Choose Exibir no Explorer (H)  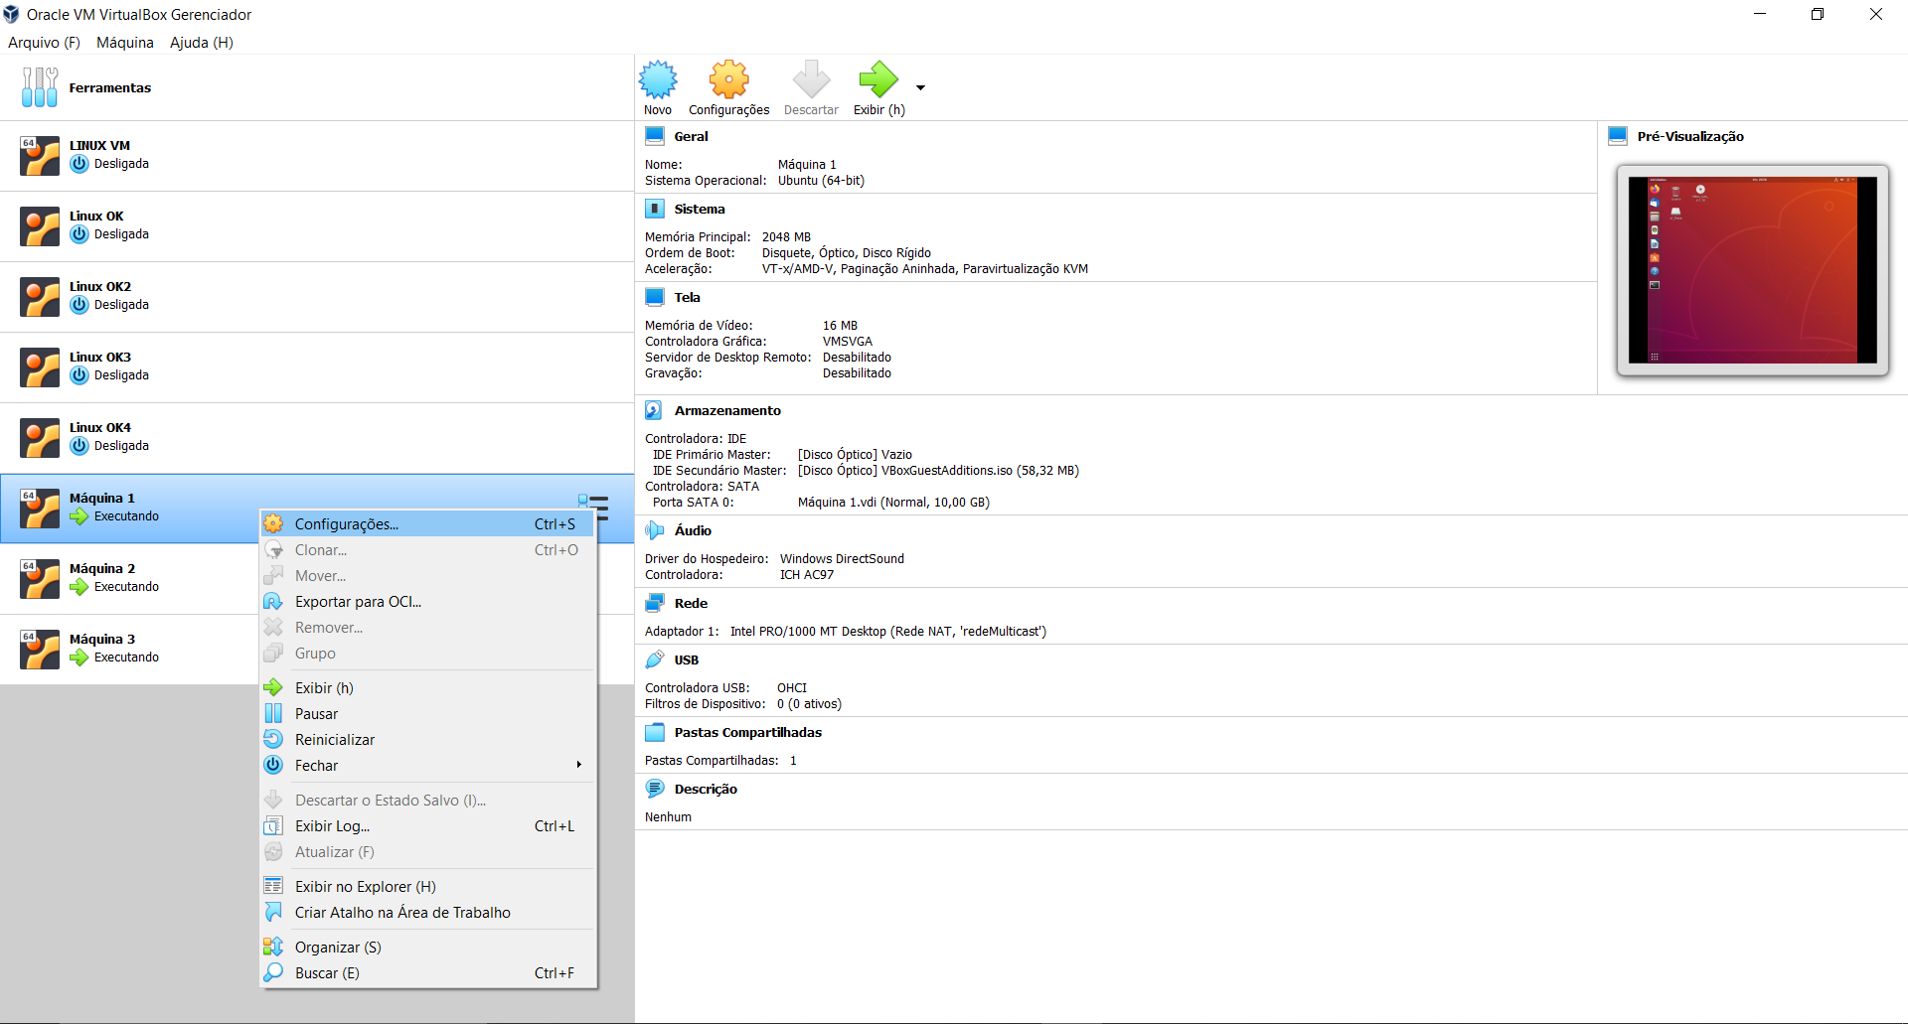(428, 887)
